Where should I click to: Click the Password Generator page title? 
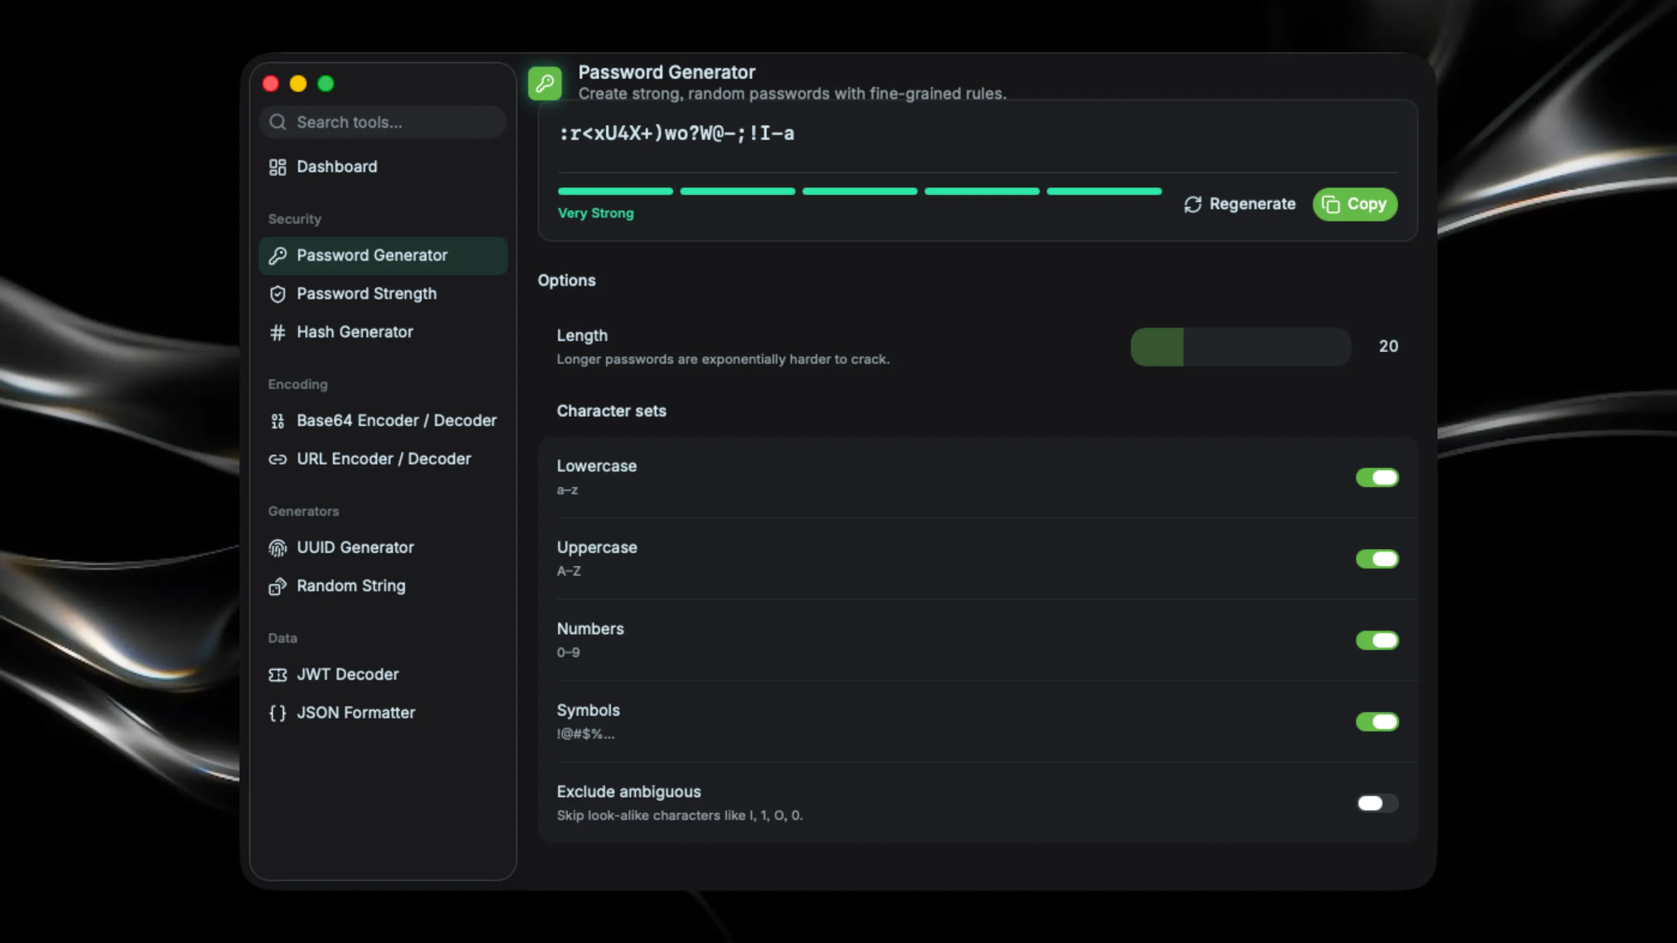[667, 72]
